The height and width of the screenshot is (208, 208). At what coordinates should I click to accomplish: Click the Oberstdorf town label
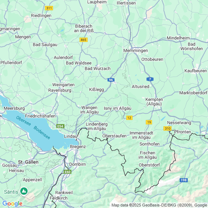pyautogui.click(x=149, y=165)
